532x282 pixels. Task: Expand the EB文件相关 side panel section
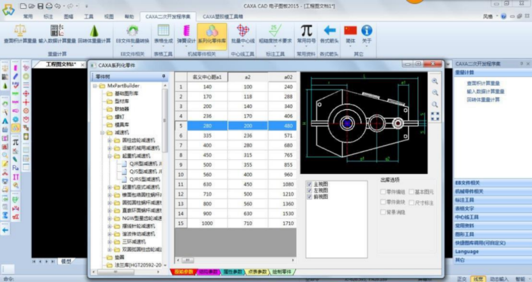[x=492, y=183]
